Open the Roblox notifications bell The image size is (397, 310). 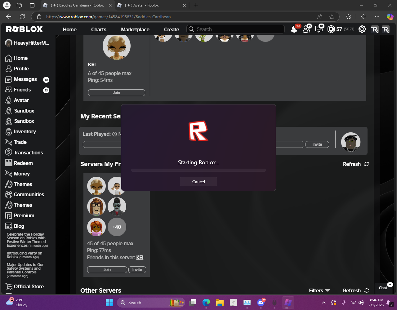[x=294, y=29]
